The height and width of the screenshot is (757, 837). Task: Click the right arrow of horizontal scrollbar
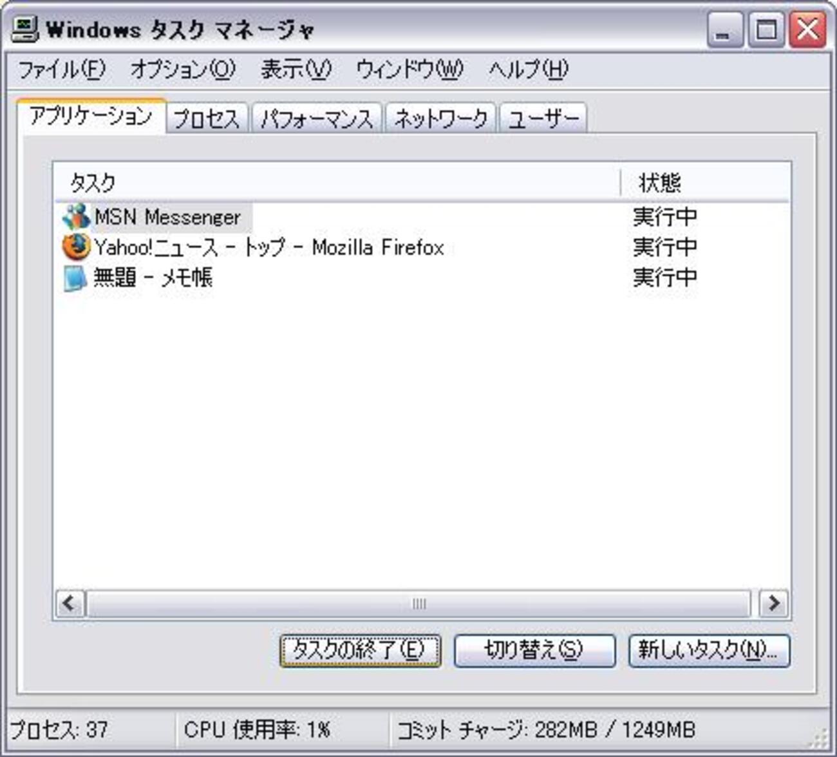773,604
